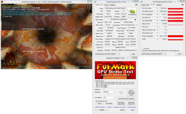Viewport: 186px width, 114px height.
Task: Click the GPU Temperature red sensor graph
Action: 175,14
